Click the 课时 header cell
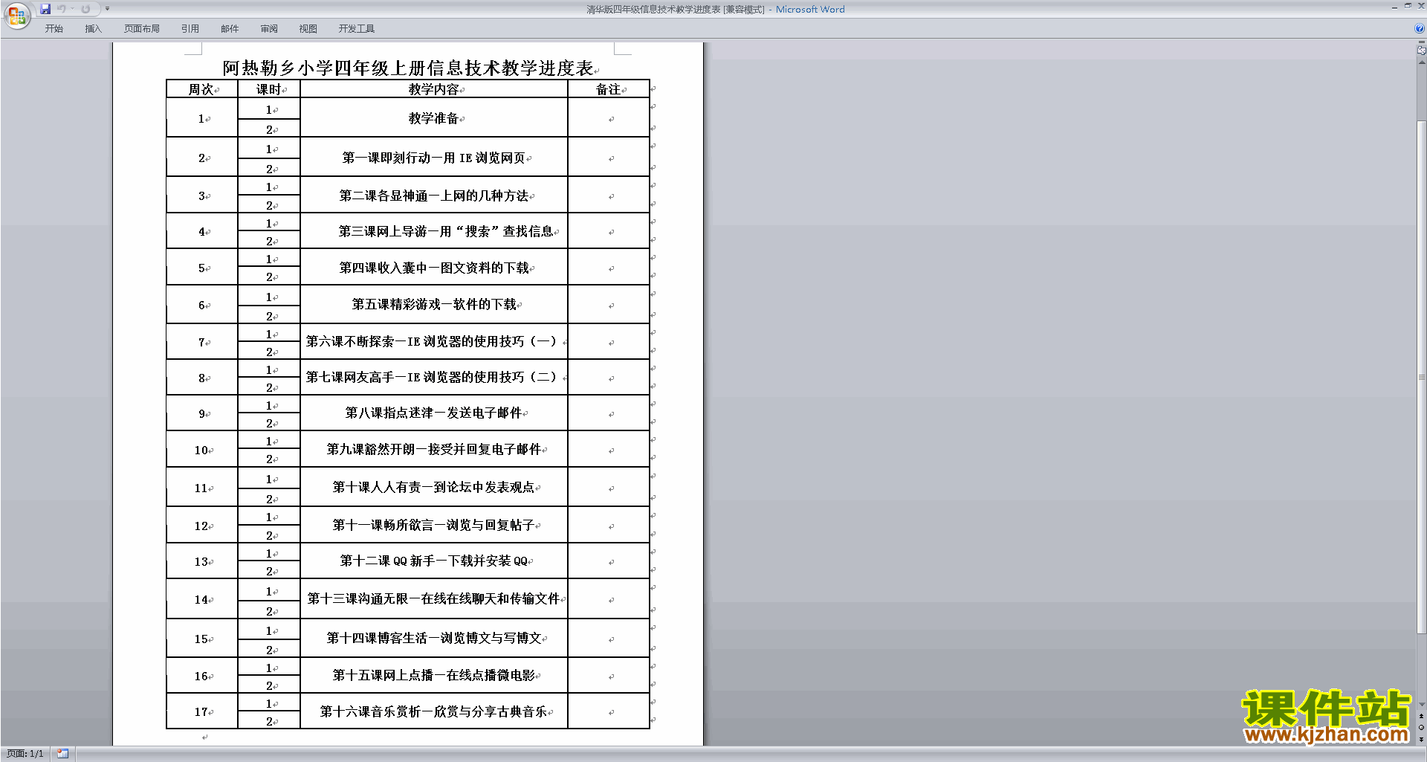 tap(269, 89)
